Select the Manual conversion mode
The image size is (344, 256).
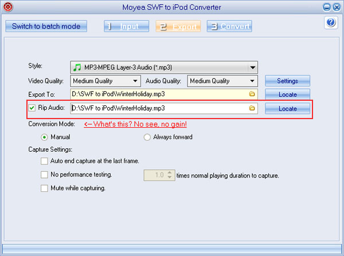[44, 137]
